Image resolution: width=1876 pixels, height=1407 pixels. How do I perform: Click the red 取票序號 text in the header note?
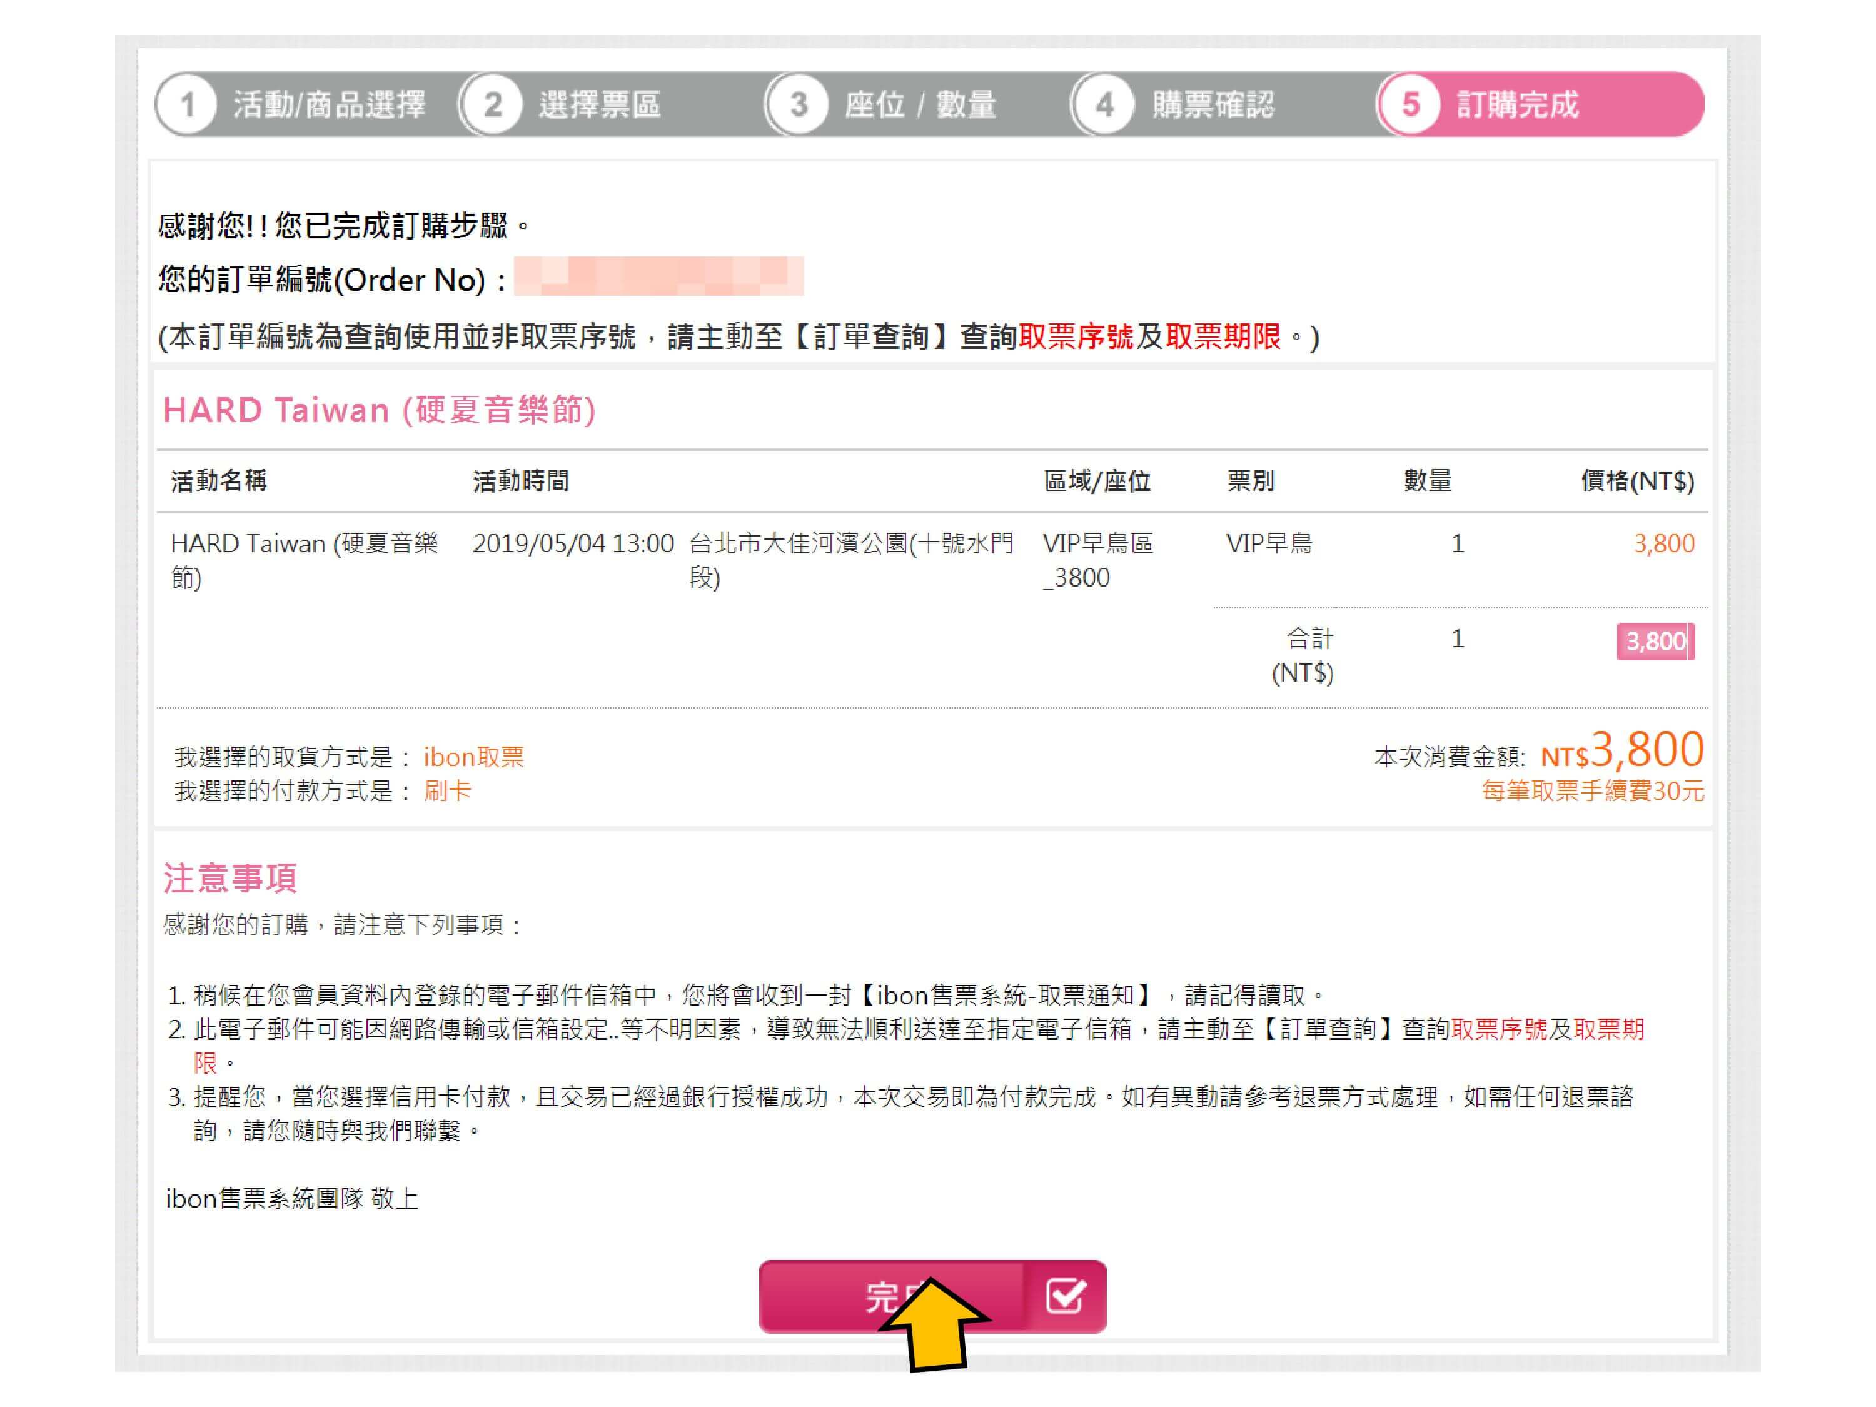tap(1076, 336)
